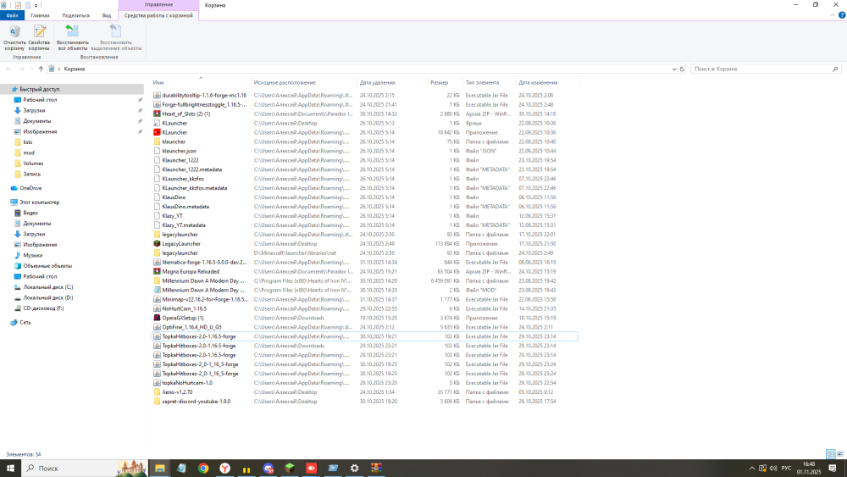Image resolution: width=847 pixels, height=477 pixels.
Task: Click the refresh button beside address bar
Action: coord(682,69)
